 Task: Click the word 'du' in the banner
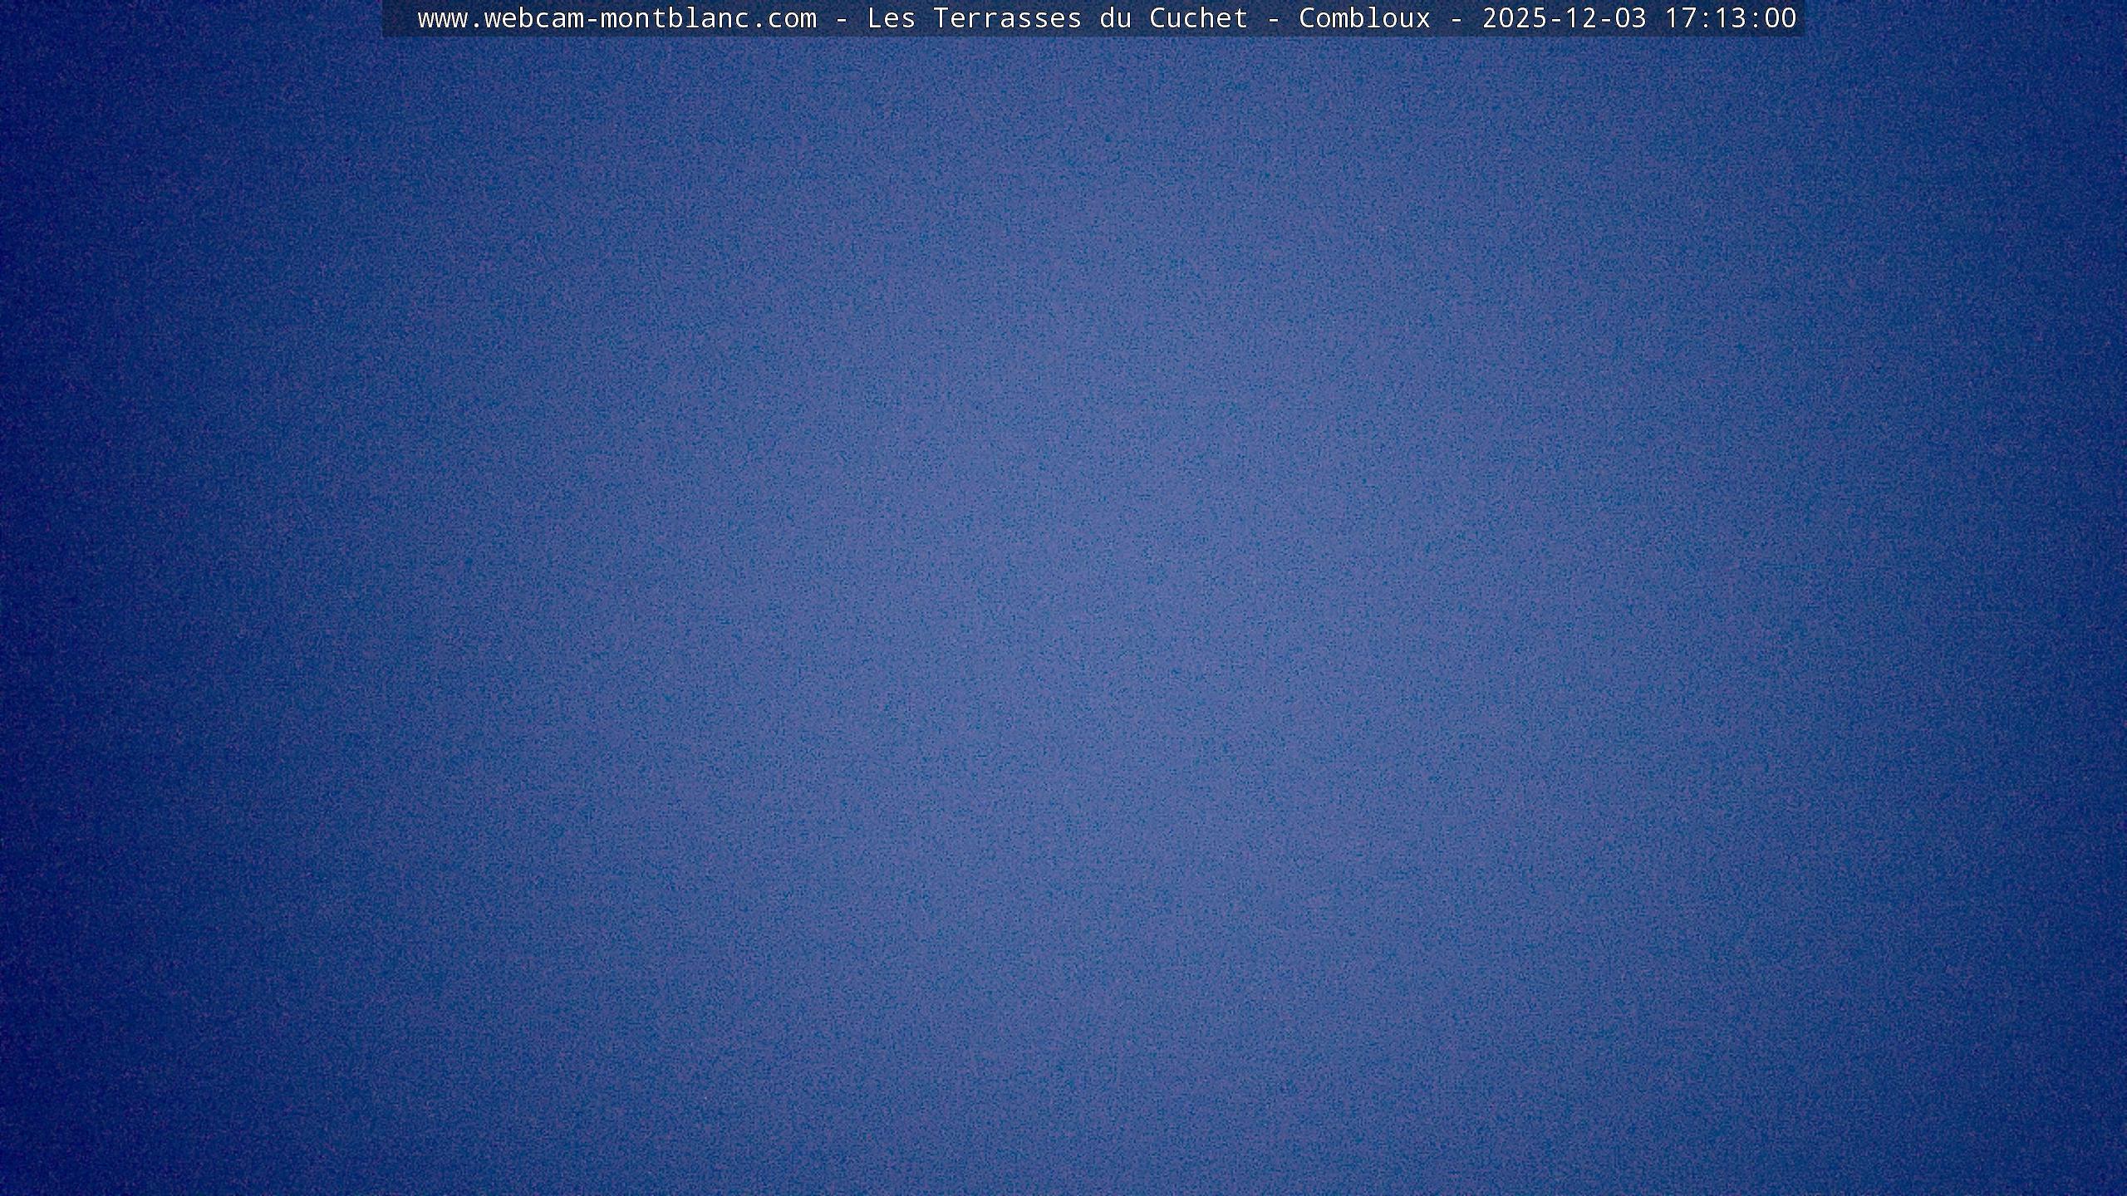(1115, 18)
